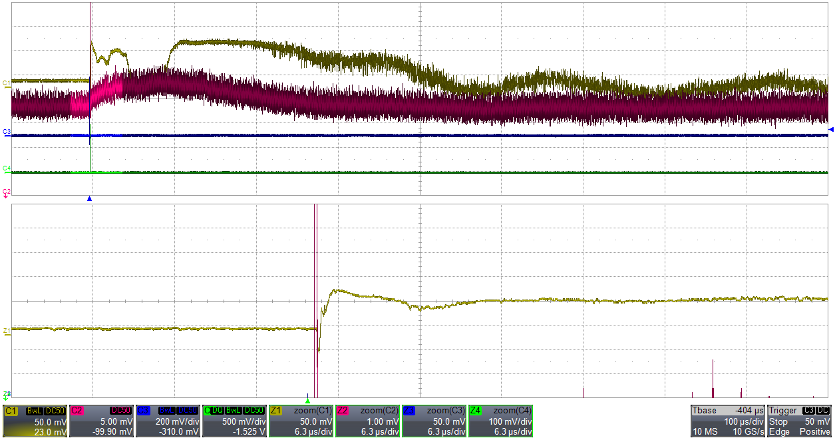Click the 10 GS/s sample rate in the Tbase box
The image size is (835, 438).
tap(747, 432)
